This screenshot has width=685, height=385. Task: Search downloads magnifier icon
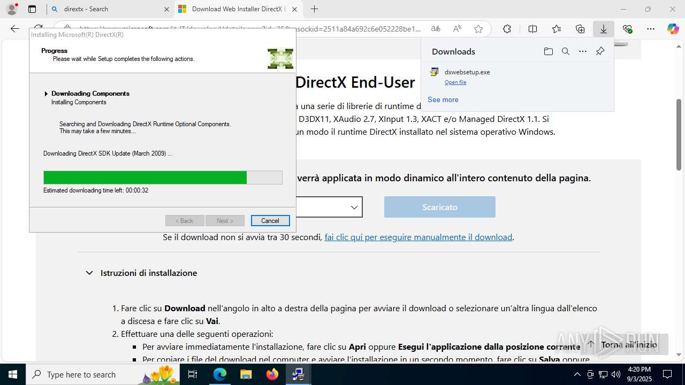[565, 51]
